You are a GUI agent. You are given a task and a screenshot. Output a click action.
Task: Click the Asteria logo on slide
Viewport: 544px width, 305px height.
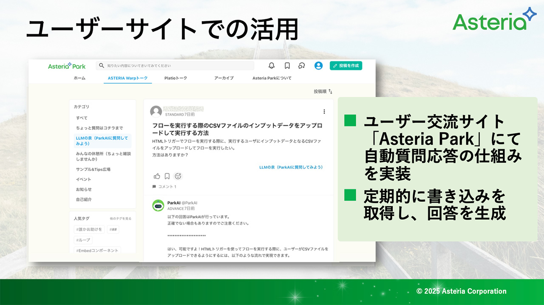(495, 19)
